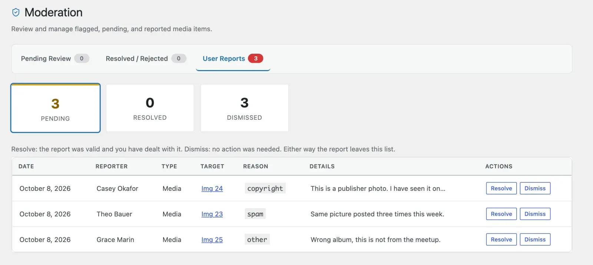
Task: Click the red 3 badge on User Reports
Action: (255, 59)
